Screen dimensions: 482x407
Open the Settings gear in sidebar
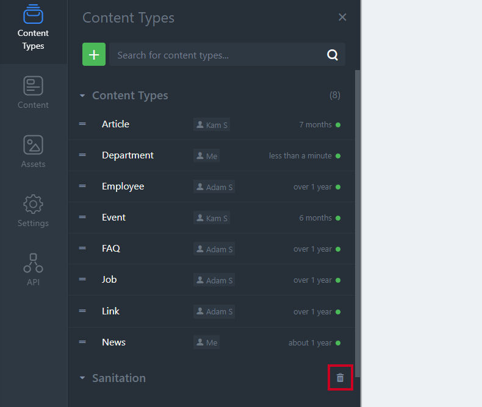(x=33, y=211)
